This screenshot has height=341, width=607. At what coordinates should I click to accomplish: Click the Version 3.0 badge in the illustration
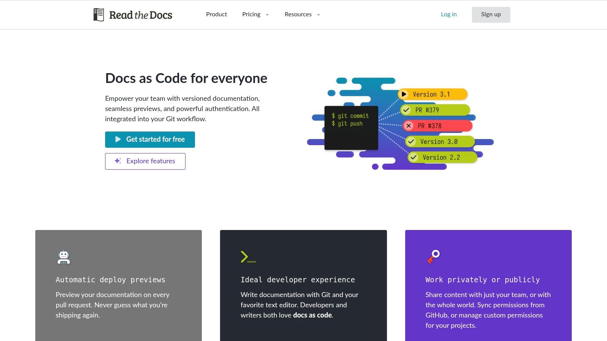coord(439,141)
